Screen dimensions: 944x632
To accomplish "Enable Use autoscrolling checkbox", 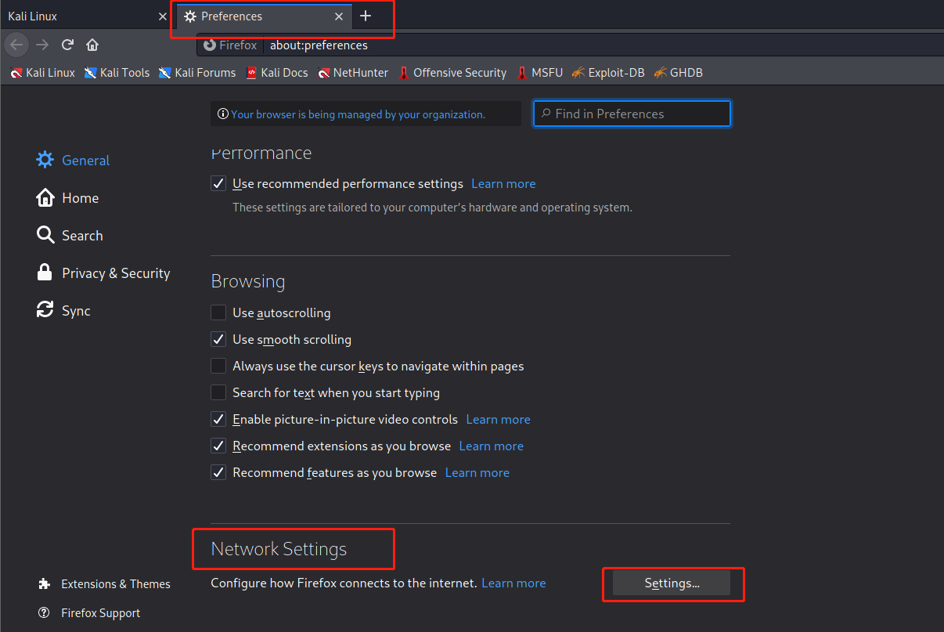I will (x=218, y=313).
